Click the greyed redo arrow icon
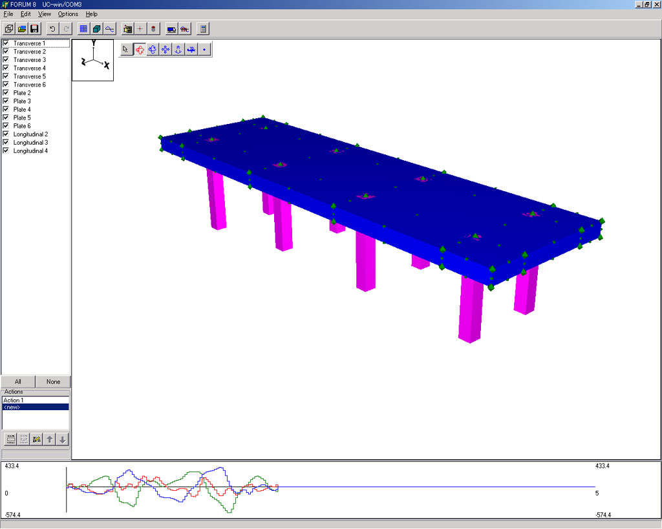Viewport: 662px width, 529px height. (66, 28)
